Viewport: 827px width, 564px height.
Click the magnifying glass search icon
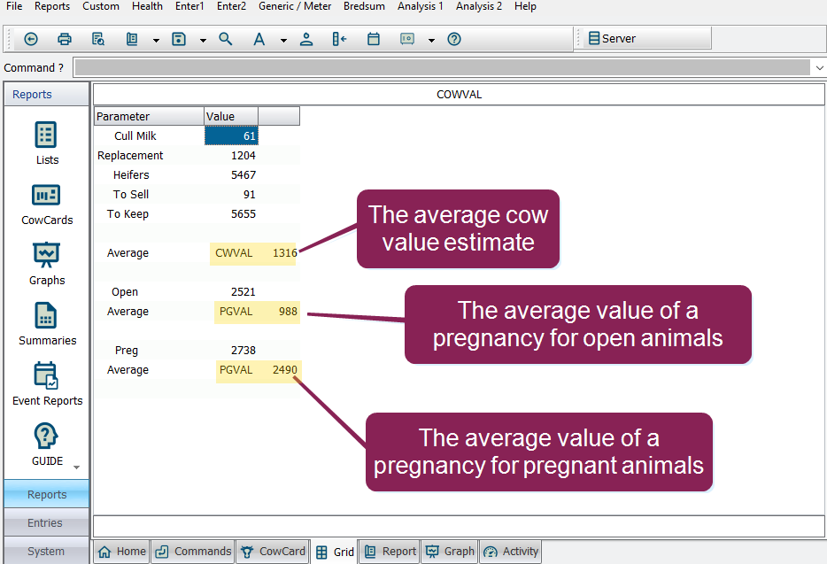tap(226, 39)
